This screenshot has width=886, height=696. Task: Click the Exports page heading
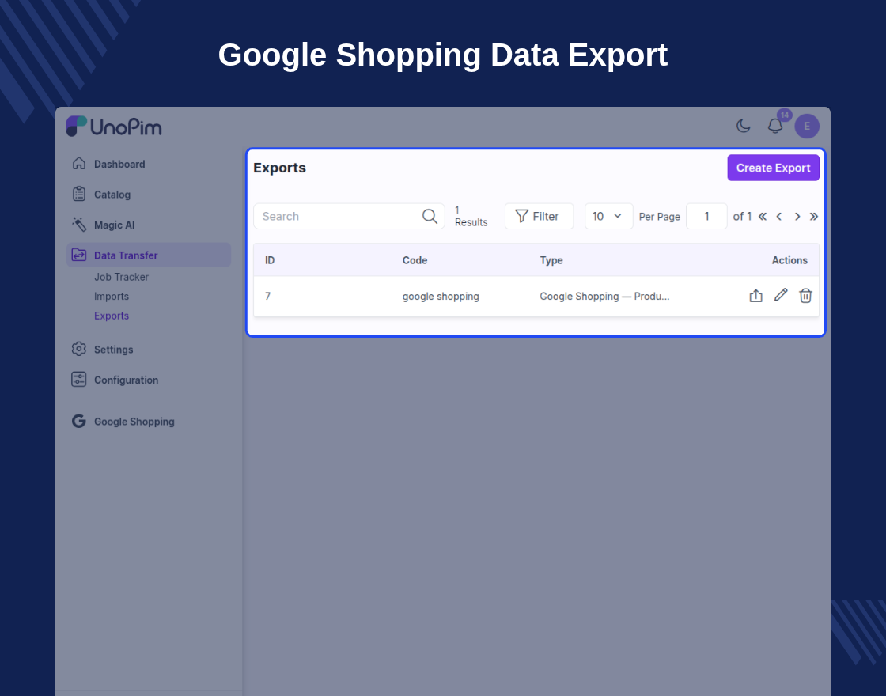279,168
